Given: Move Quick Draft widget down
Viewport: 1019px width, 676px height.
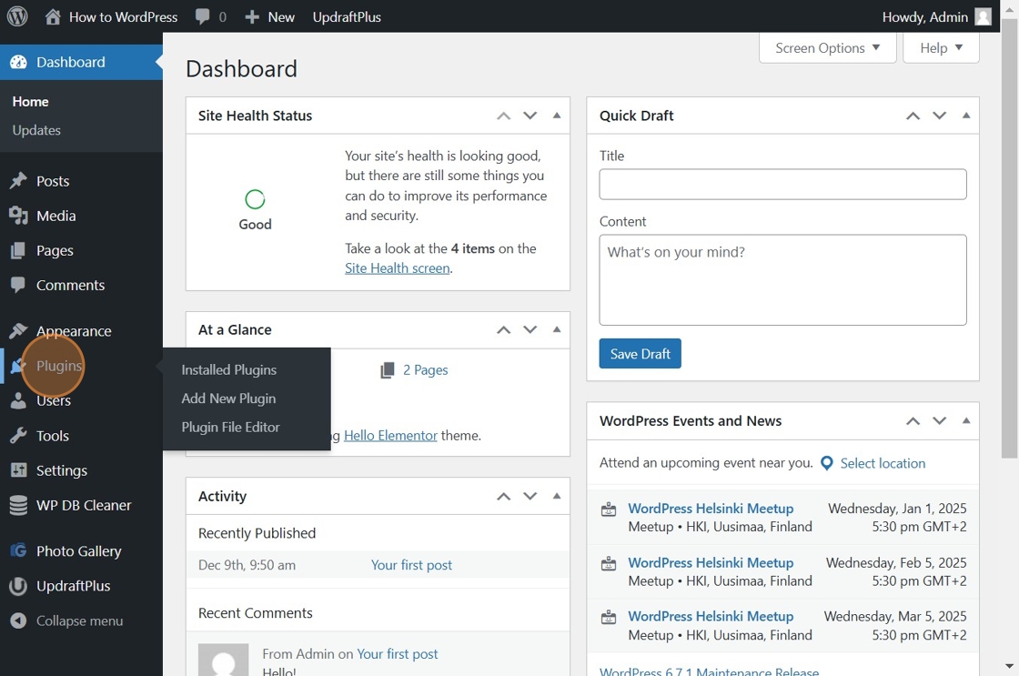Looking at the screenshot, I should tap(940, 116).
